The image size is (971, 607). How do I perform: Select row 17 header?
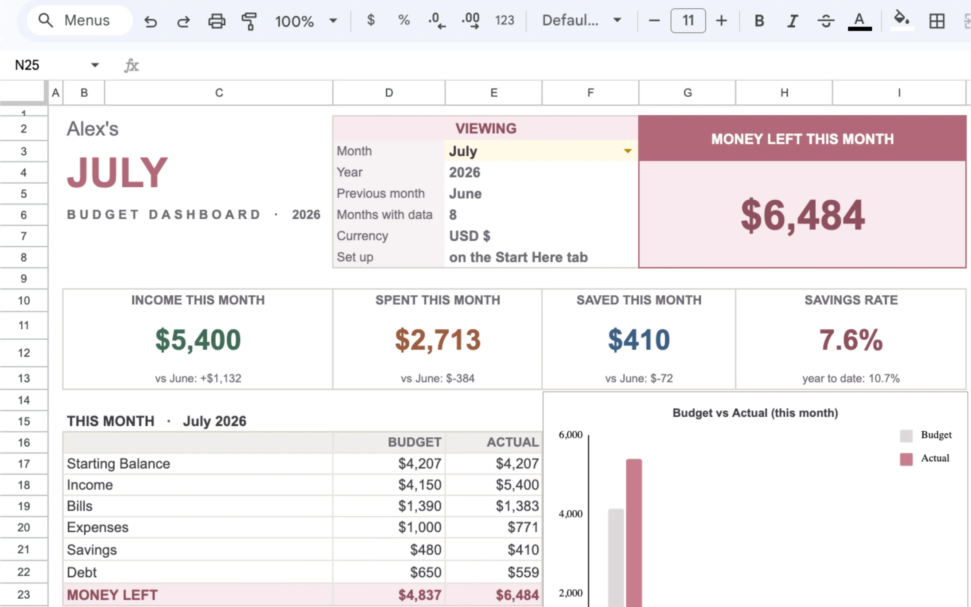click(x=24, y=464)
